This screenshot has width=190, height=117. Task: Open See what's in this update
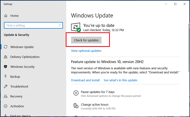coord(121,80)
